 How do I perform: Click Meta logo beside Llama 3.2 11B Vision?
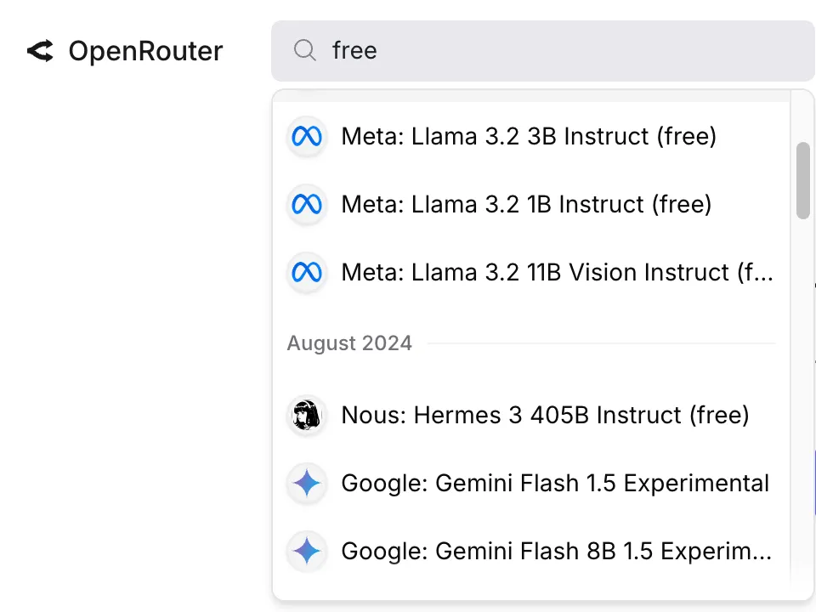point(307,272)
